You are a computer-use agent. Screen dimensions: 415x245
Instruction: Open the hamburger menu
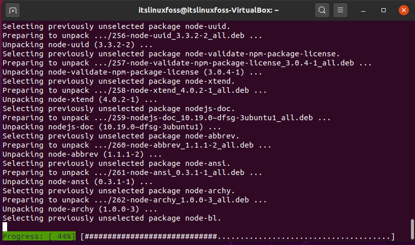click(340, 10)
